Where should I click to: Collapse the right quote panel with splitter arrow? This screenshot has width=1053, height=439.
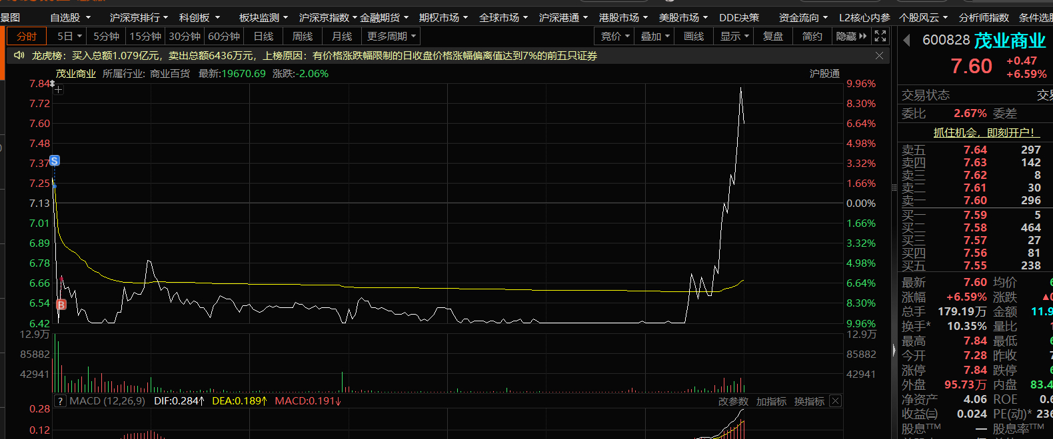[x=894, y=350]
